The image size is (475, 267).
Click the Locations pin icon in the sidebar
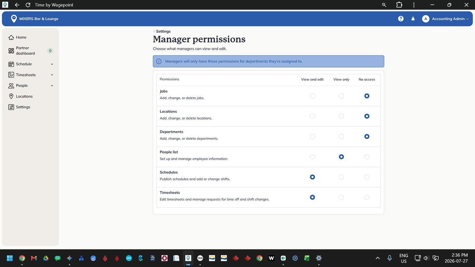(11, 96)
